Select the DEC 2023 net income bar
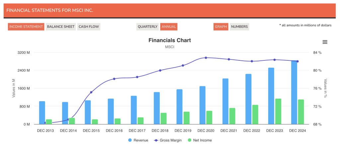 [278, 111]
